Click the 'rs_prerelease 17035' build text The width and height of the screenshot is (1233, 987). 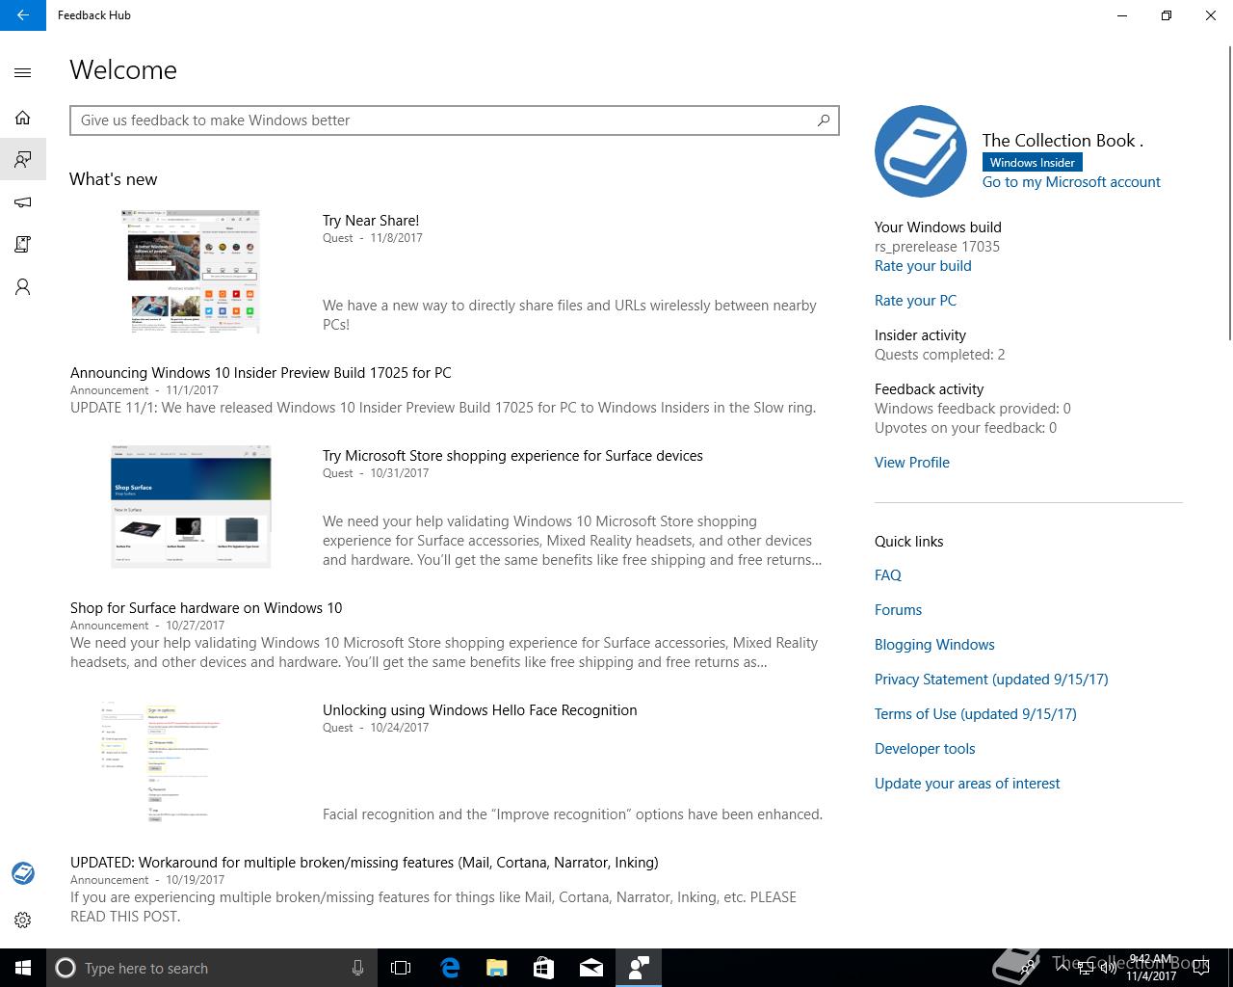coord(937,247)
